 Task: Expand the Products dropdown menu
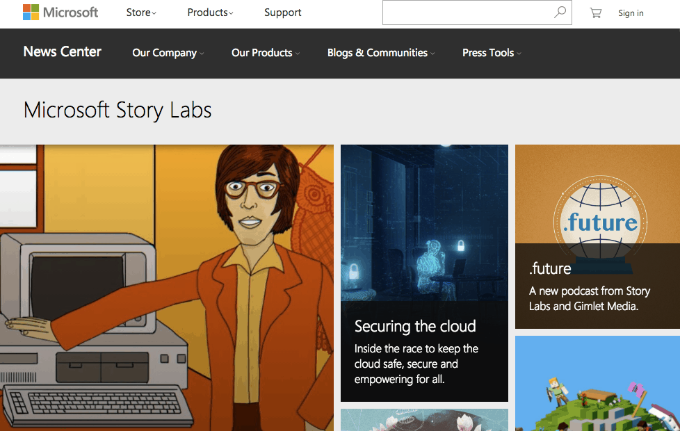(x=211, y=13)
